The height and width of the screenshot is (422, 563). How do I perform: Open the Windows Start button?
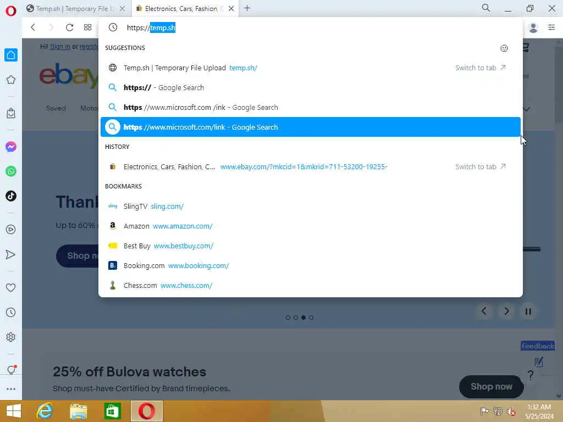click(14, 411)
